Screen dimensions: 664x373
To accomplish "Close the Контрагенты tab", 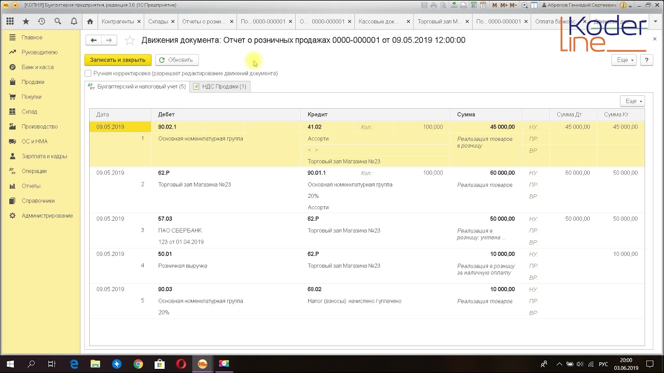I will [139, 22].
